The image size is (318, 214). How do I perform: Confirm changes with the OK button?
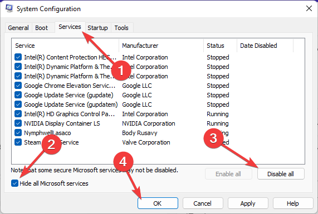158,203
